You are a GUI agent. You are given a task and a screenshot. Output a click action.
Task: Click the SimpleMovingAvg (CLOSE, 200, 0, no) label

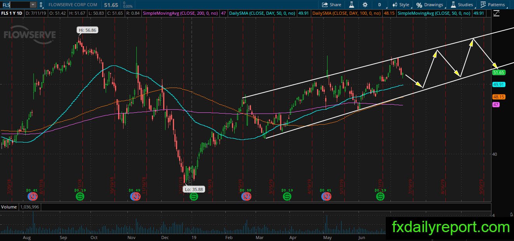click(181, 13)
